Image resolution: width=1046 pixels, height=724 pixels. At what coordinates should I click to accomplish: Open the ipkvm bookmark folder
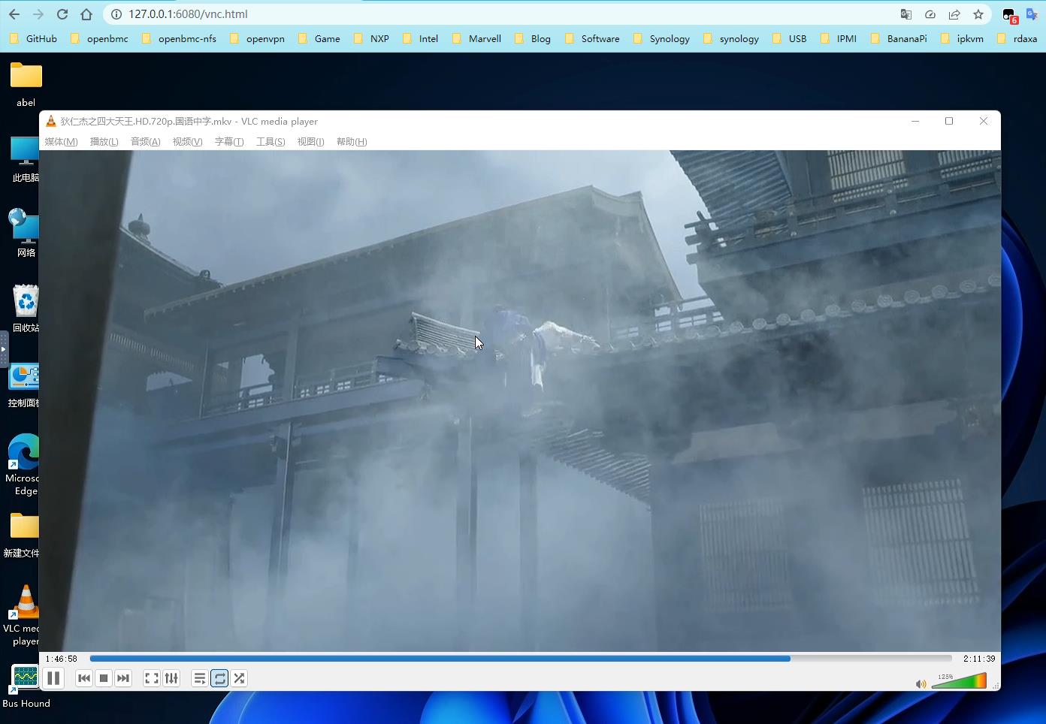(x=962, y=38)
